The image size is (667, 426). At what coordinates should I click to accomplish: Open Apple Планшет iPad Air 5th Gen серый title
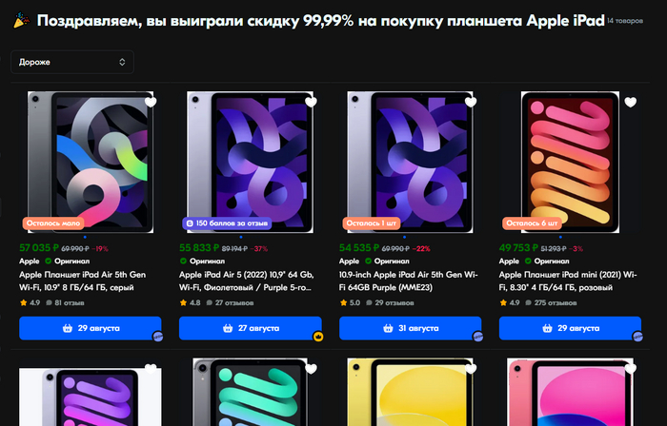point(83,281)
